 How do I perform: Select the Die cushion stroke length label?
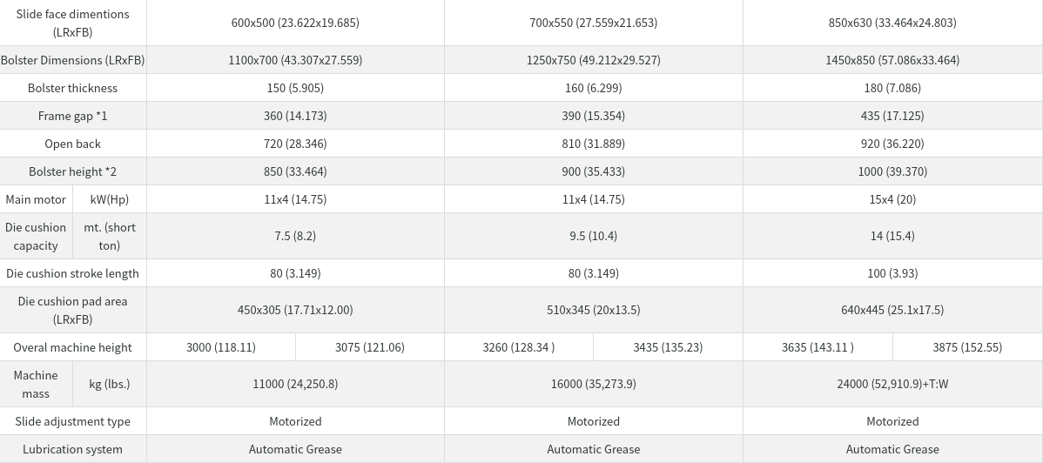pos(73,273)
